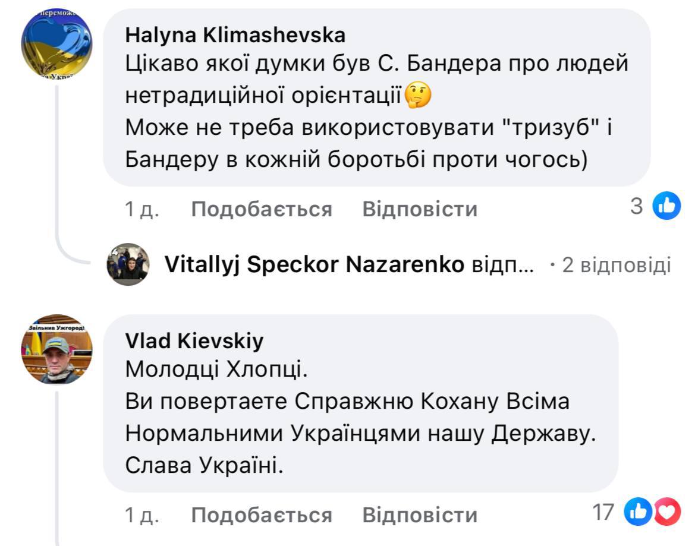Click the Vitallyj Speckor Nazarenko name link
This screenshot has width=695, height=546.
pyautogui.click(x=314, y=265)
